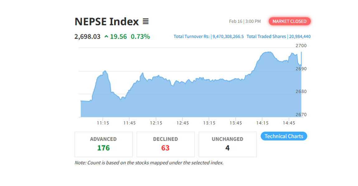Select the ADVANCED 176 box
This screenshot has height=186, width=358.
(103, 144)
